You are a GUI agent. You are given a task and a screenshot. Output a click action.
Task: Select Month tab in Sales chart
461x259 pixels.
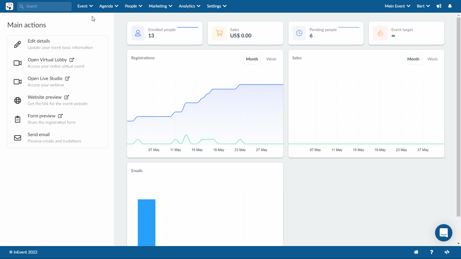tap(413, 59)
